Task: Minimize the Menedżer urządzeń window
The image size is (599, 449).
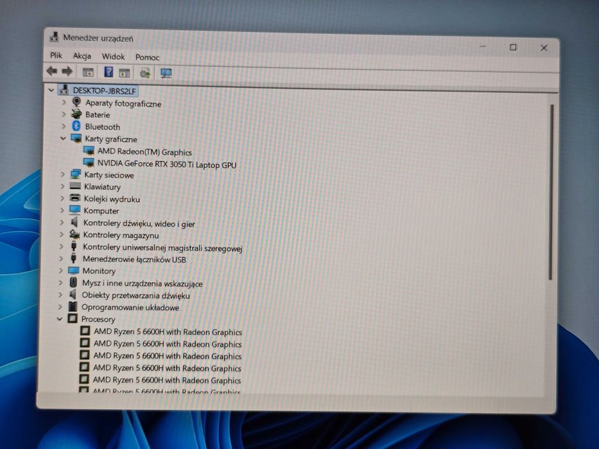Action: (483, 47)
